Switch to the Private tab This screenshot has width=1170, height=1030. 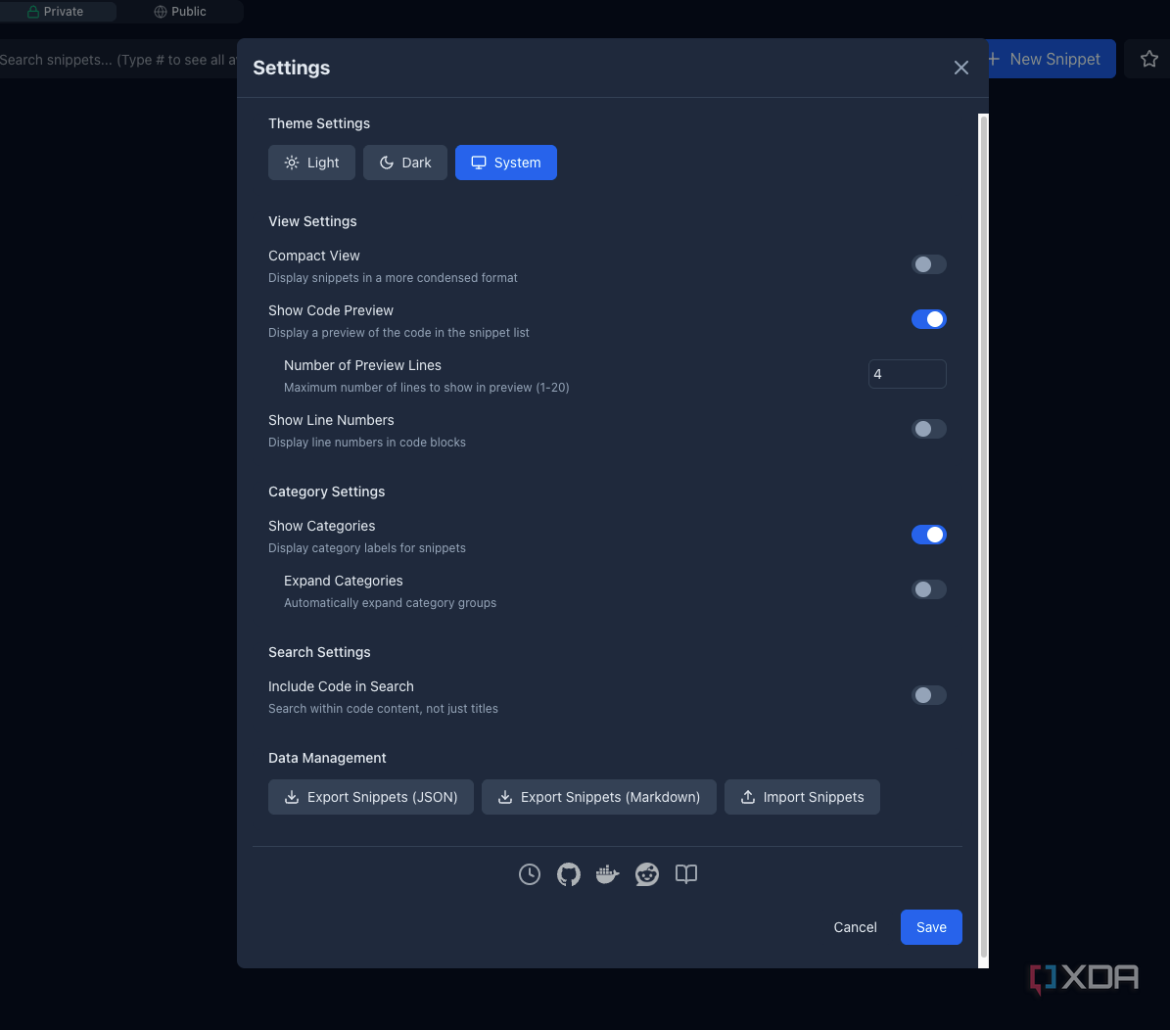[x=56, y=12]
